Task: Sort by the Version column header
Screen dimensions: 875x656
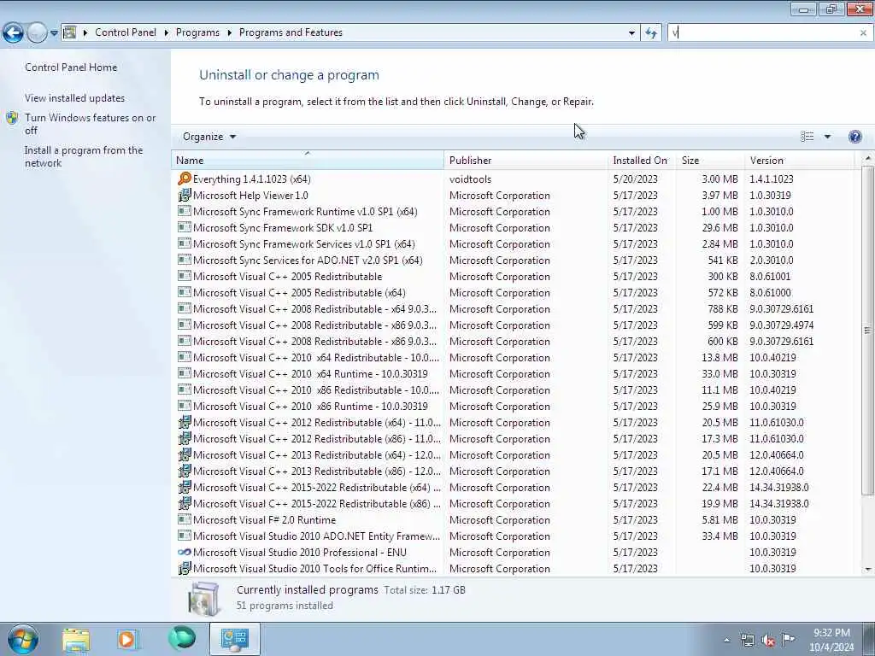Action: [x=799, y=160]
